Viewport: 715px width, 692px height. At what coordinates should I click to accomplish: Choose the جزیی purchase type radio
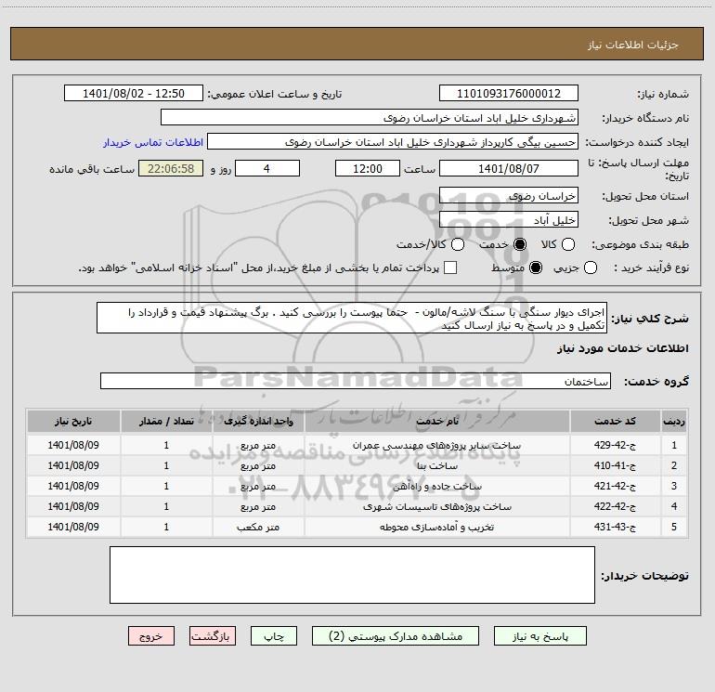[x=590, y=268]
